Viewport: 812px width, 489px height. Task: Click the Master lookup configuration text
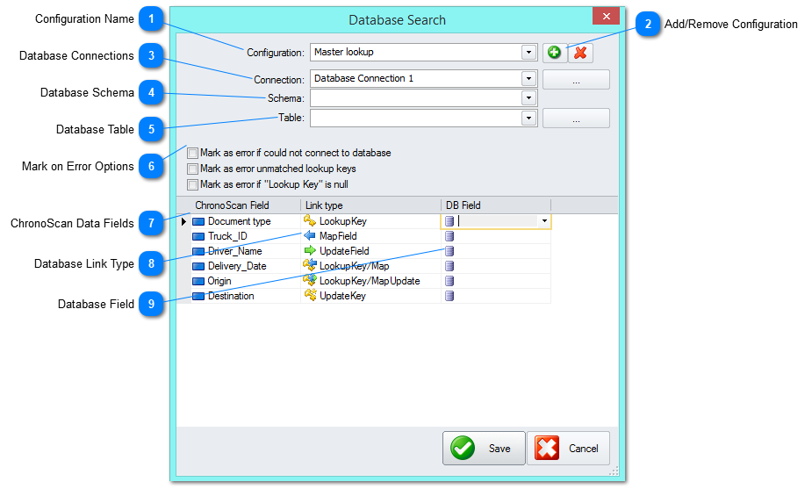click(344, 52)
